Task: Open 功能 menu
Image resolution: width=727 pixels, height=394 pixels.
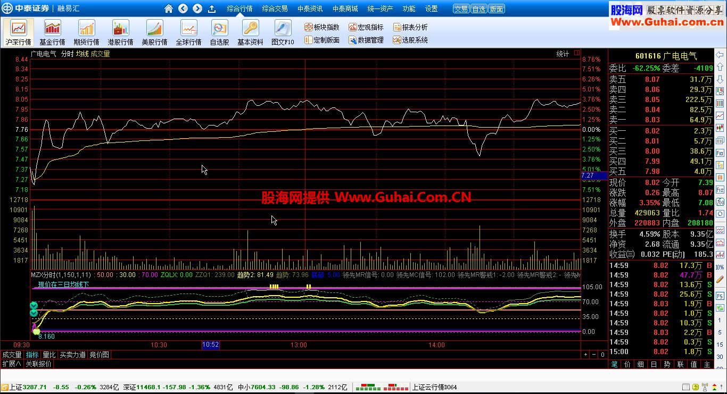Action: (409, 9)
